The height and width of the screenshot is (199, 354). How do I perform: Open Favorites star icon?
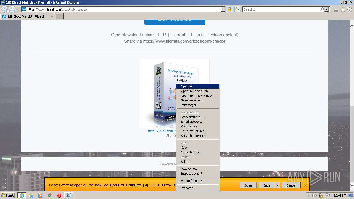click(x=343, y=10)
